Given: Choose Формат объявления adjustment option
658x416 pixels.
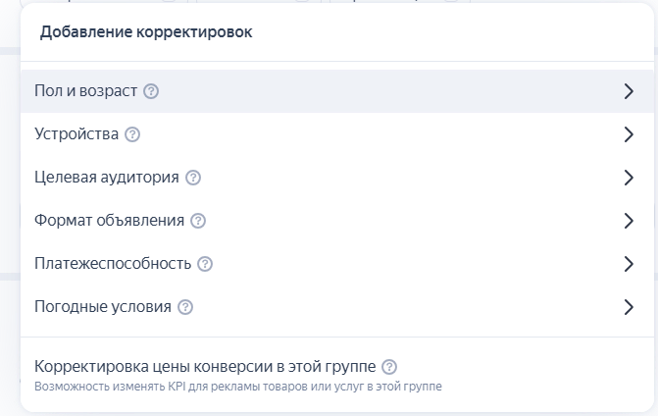Looking at the screenshot, I should tap(337, 221).
